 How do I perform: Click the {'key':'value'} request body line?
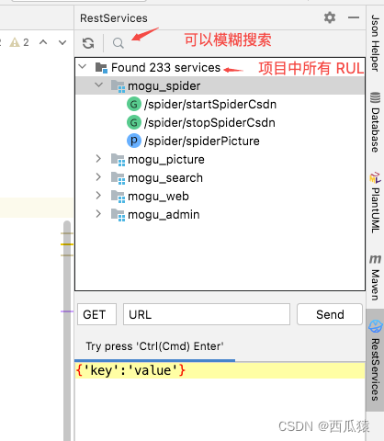click(220, 370)
